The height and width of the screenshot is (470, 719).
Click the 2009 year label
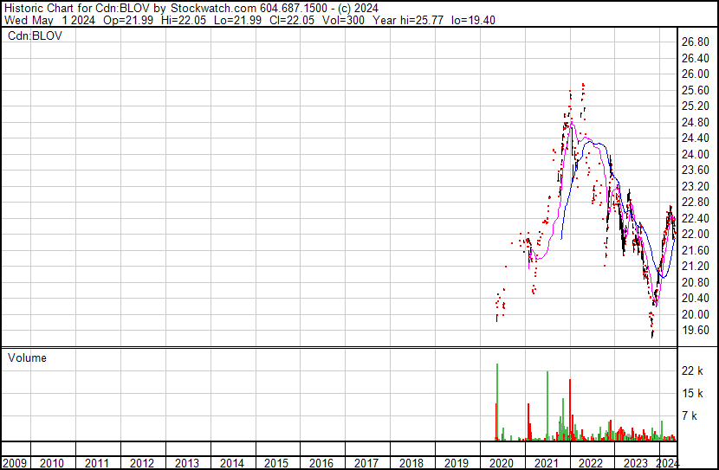coord(15,463)
